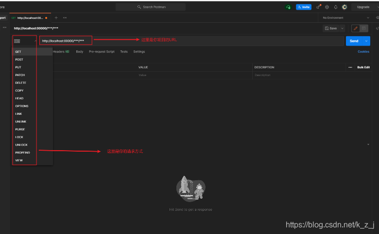379x234 pixels.
Task: Click the blue Send button
Action: click(x=354, y=41)
